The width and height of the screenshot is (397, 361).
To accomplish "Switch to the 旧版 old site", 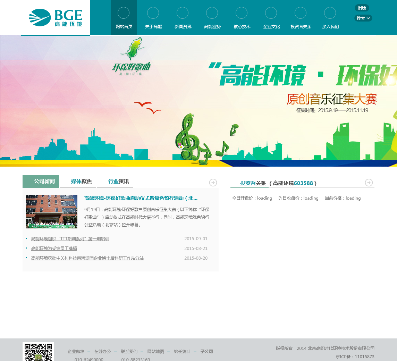I will tap(362, 8).
